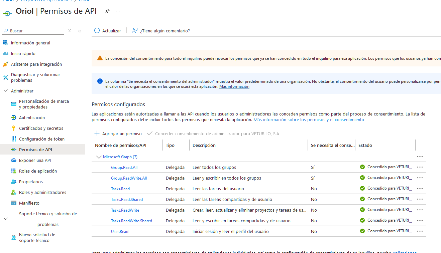Open the User.Read permission link

coord(120,232)
